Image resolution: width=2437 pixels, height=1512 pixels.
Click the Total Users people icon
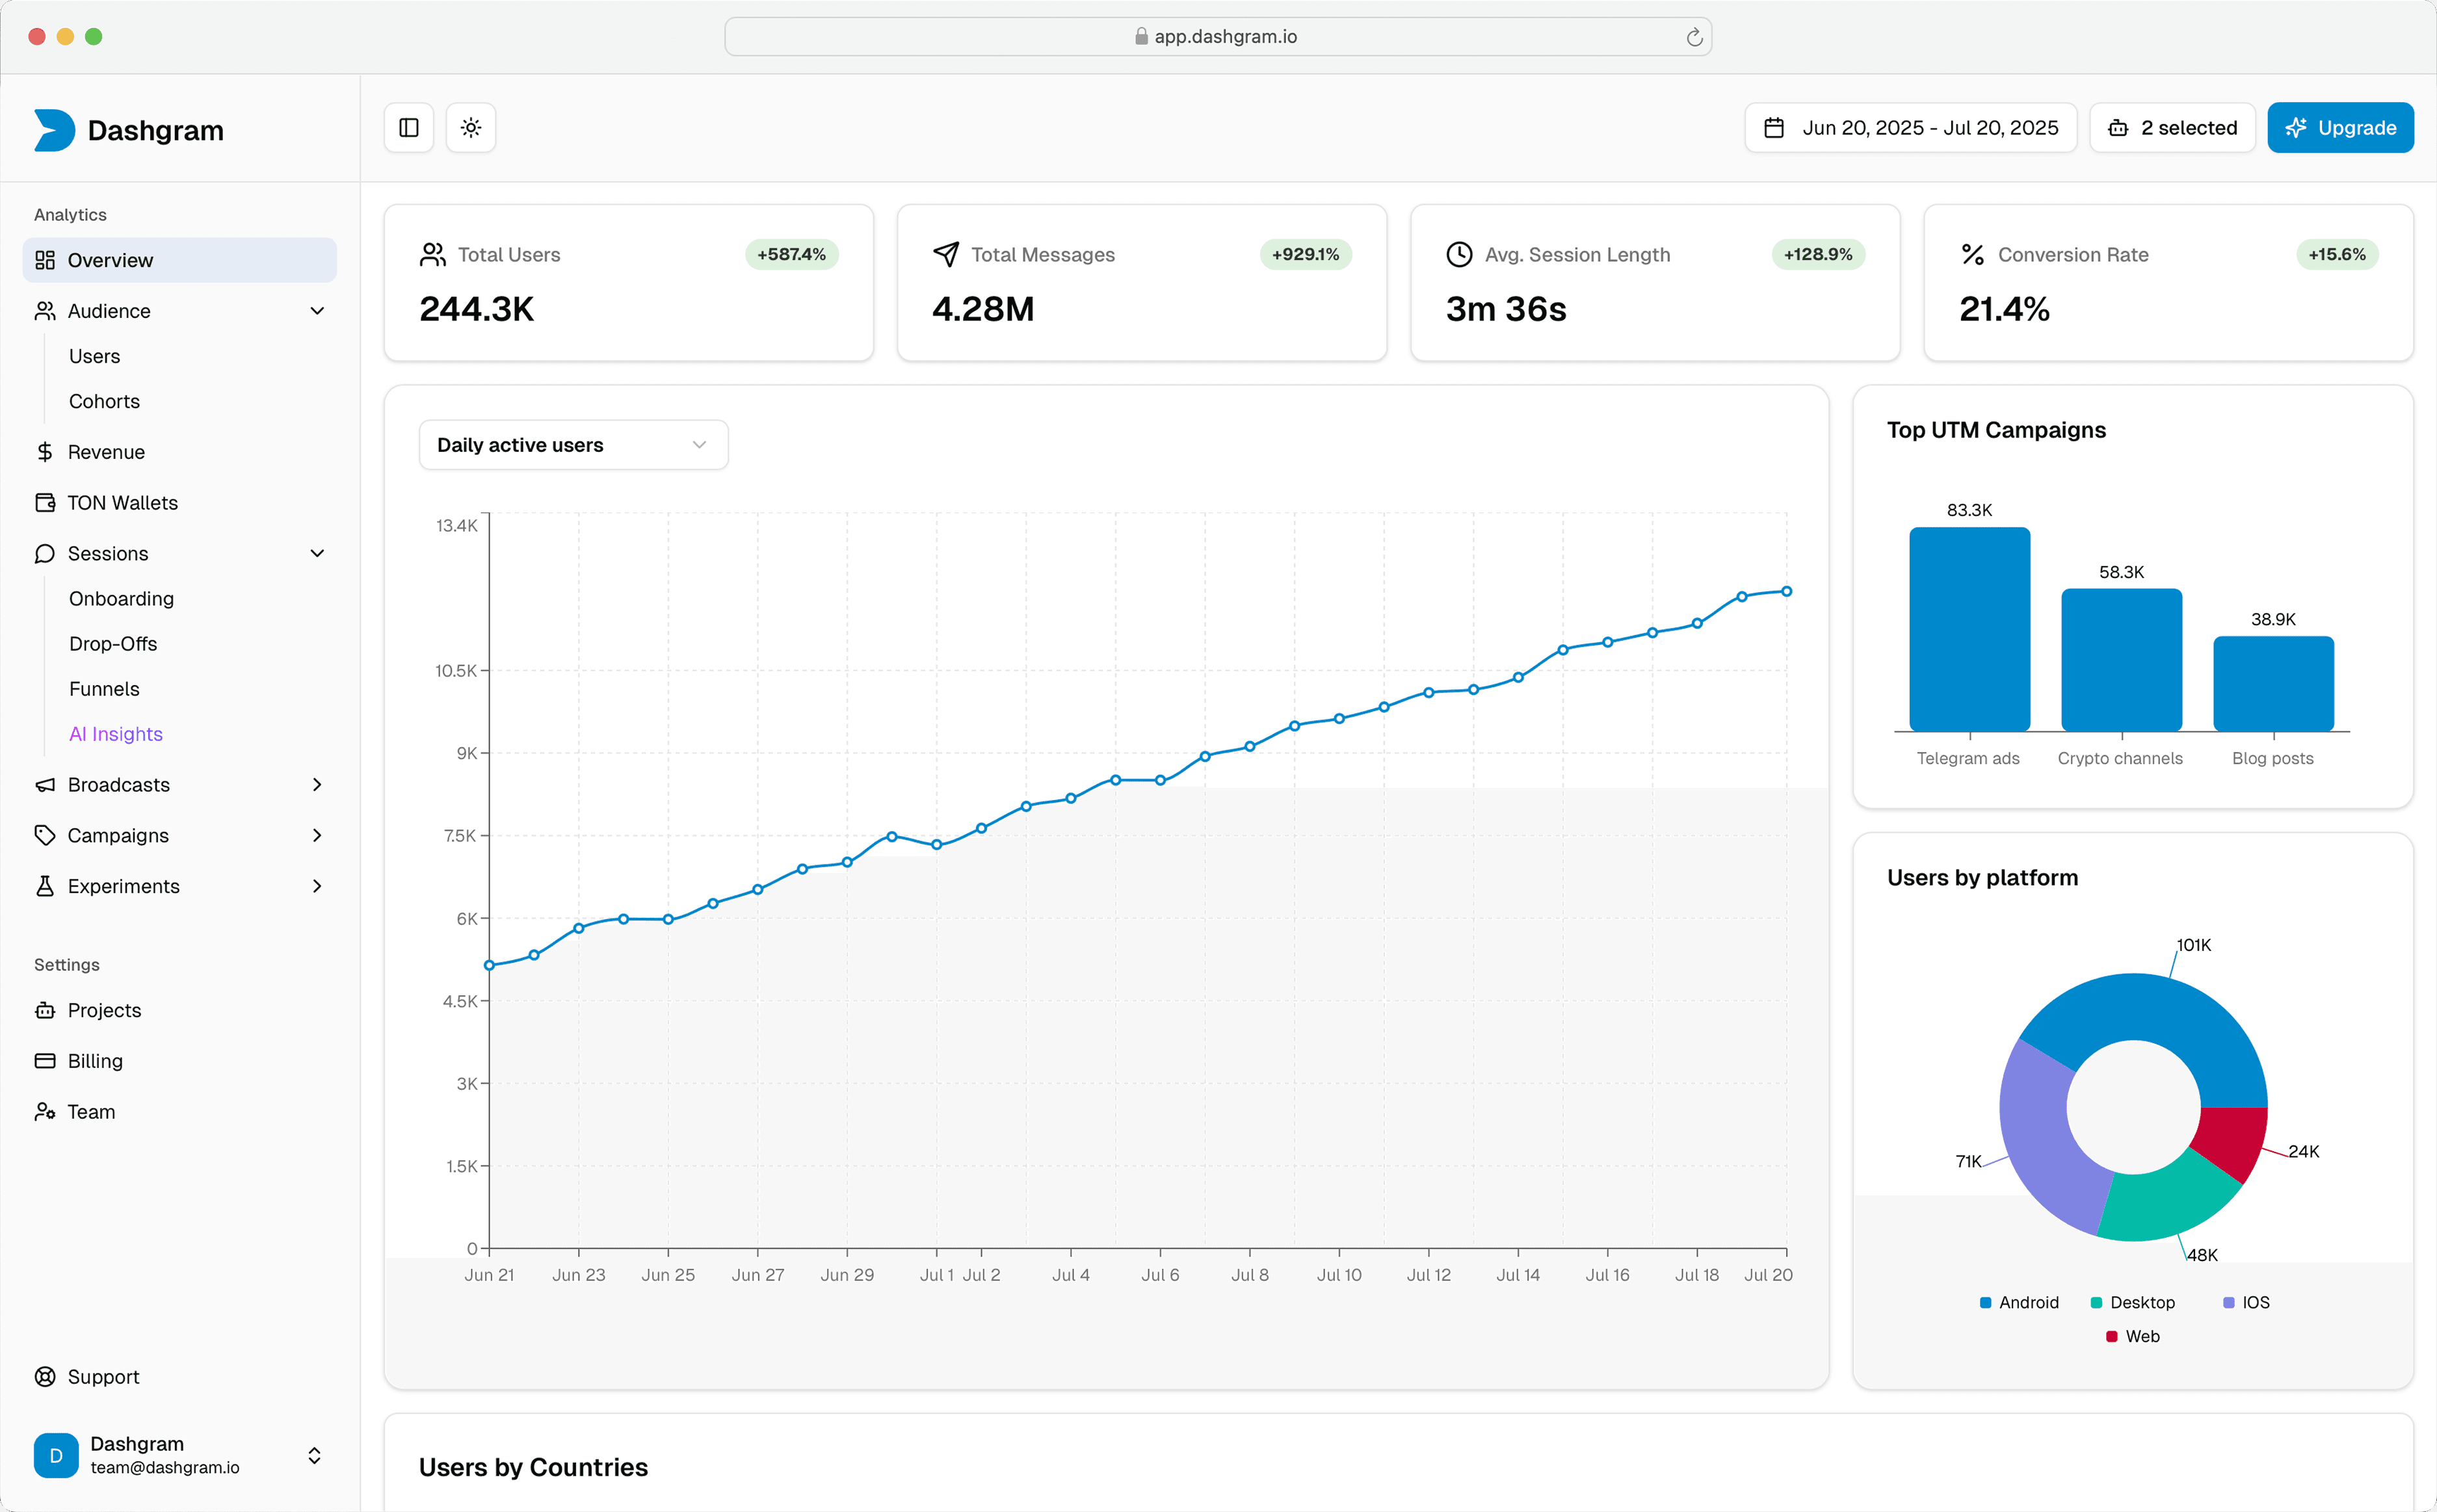(433, 255)
